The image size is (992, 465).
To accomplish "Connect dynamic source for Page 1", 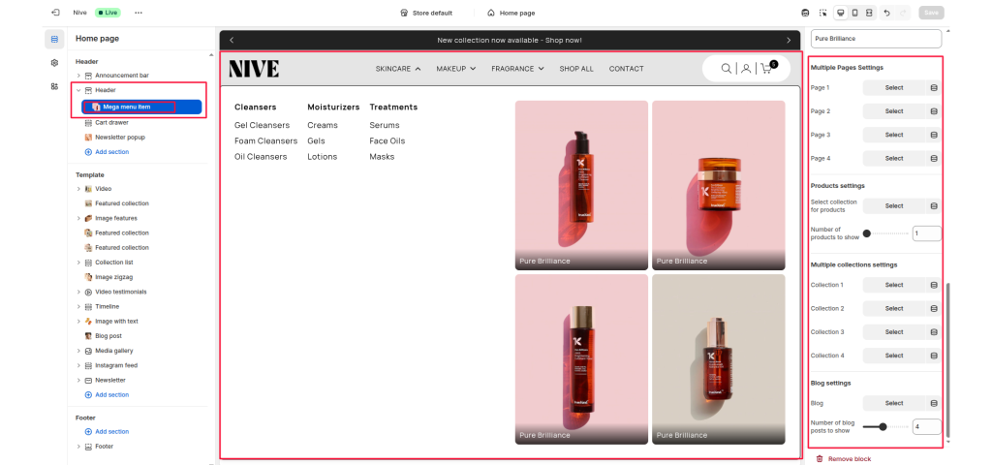I will click(x=934, y=88).
